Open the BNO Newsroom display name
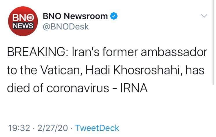216x137 pixels. coord(75,16)
